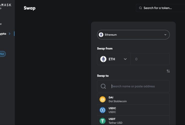Image resolution: width=185 pixels, height=125 pixels.
Task: Open the Ethereum network dropdown
Action: point(133,35)
